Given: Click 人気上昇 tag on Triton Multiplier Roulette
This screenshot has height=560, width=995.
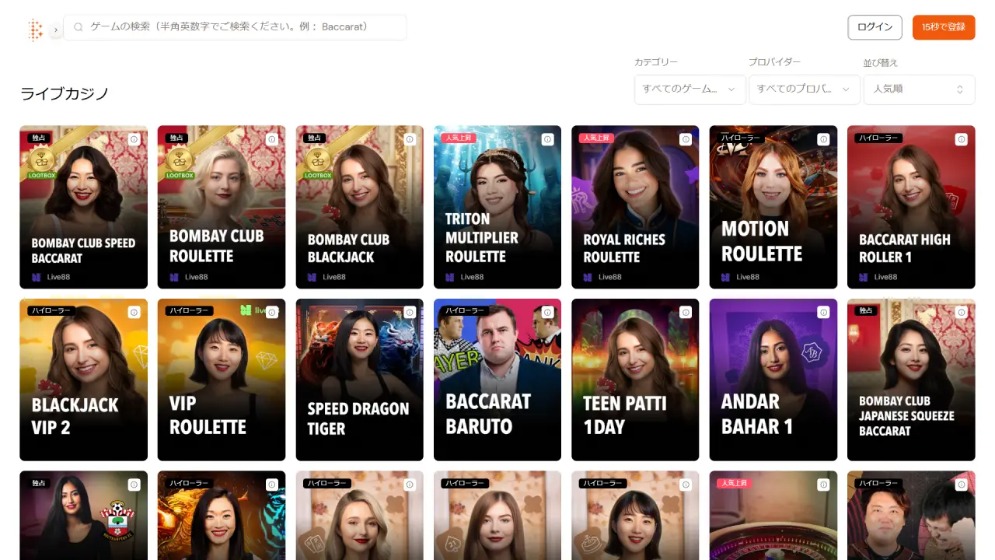Looking at the screenshot, I should [x=459, y=138].
